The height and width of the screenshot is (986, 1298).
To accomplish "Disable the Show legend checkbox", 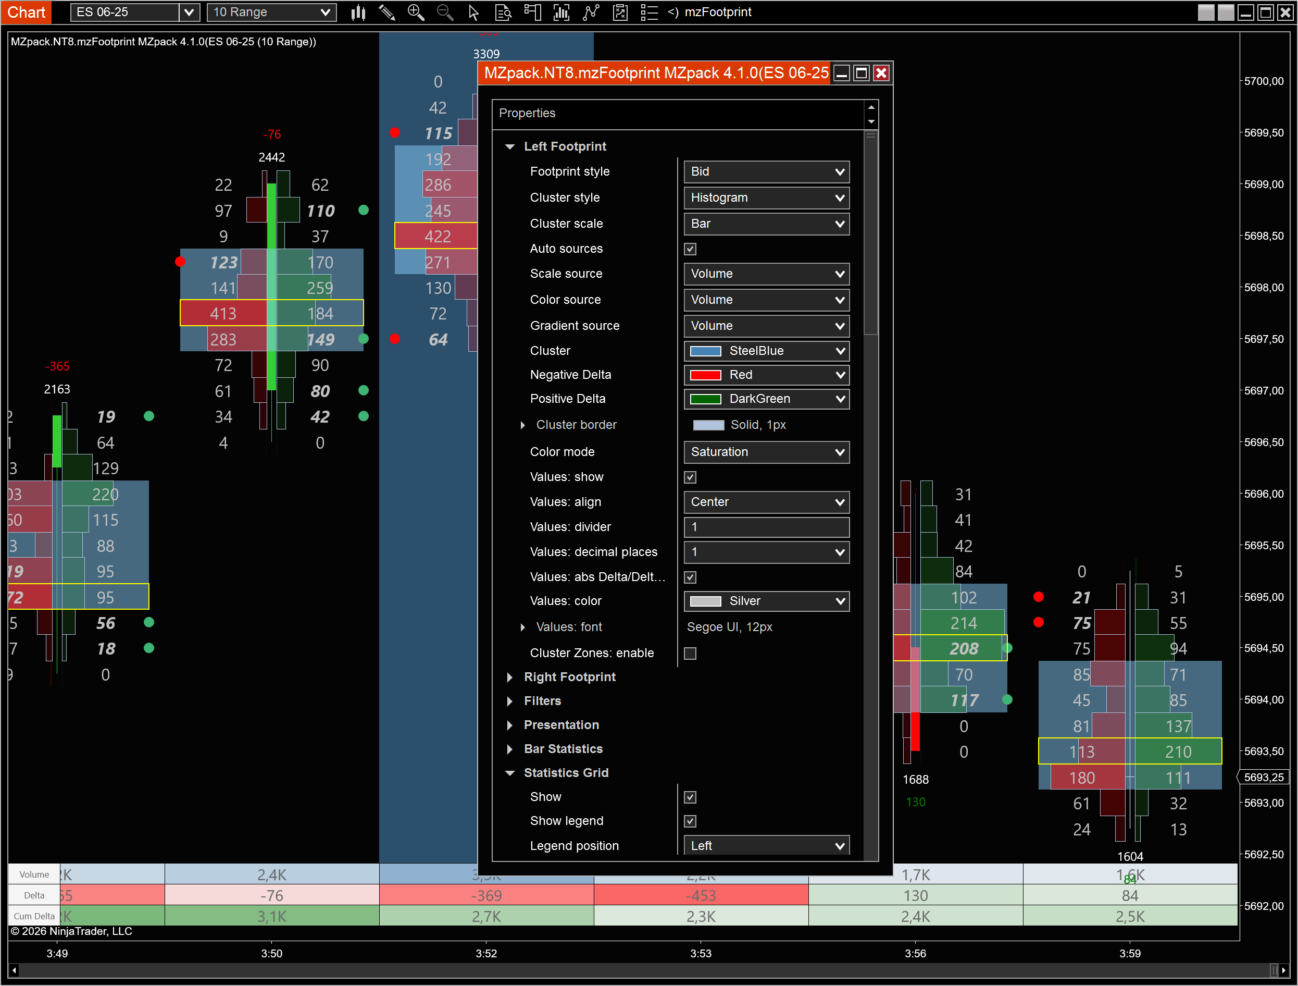I will tap(690, 821).
